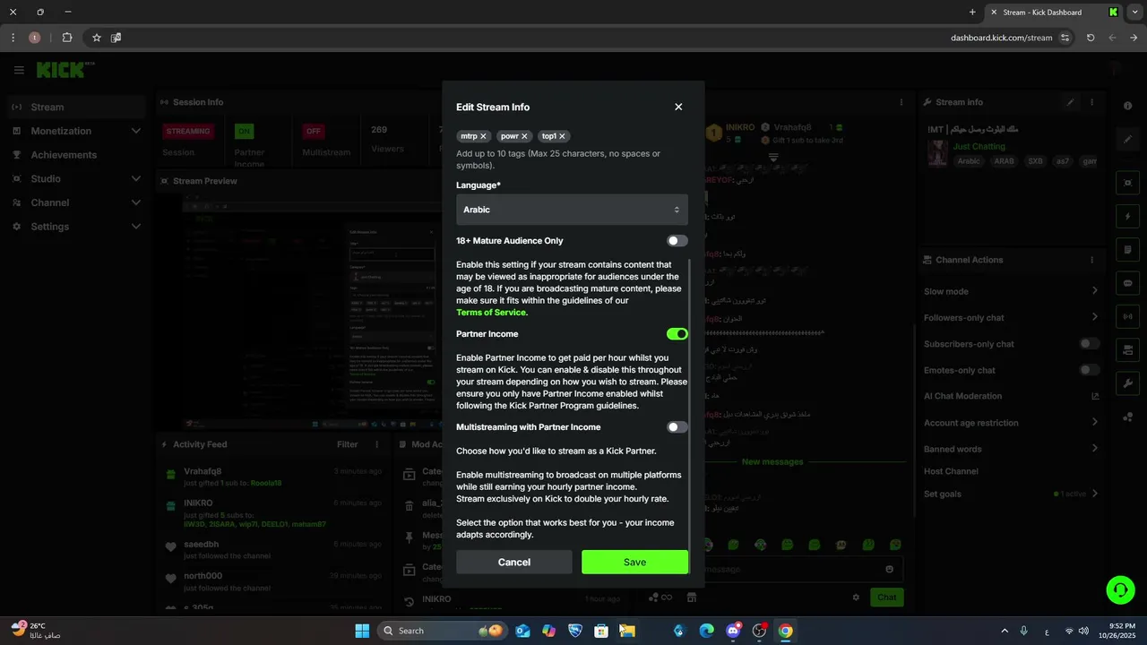Click the green Chat send button
1147x645 pixels.
pyautogui.click(x=887, y=598)
